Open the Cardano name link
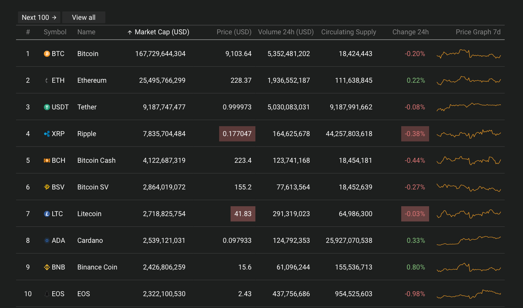Screen dimensions: 523x308 pyautogui.click(x=90, y=241)
